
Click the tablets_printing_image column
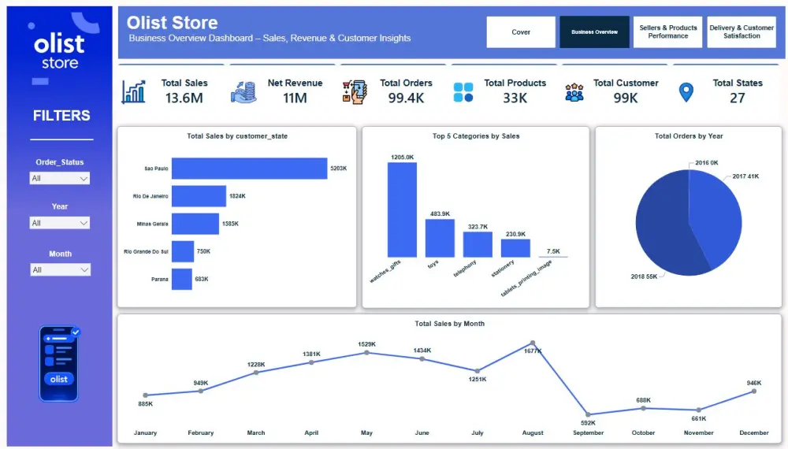click(x=553, y=257)
